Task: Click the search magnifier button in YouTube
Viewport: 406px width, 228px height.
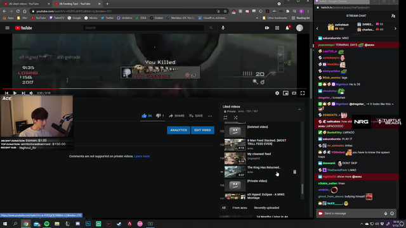Action: point(211,28)
